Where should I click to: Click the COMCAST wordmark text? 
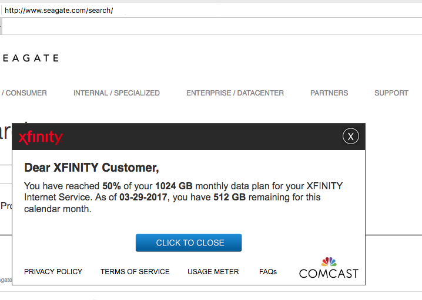329,274
